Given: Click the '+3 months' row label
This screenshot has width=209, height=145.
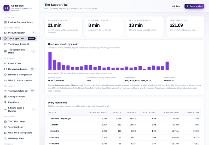Looking at the screenshot, I should click(x=54, y=137).
